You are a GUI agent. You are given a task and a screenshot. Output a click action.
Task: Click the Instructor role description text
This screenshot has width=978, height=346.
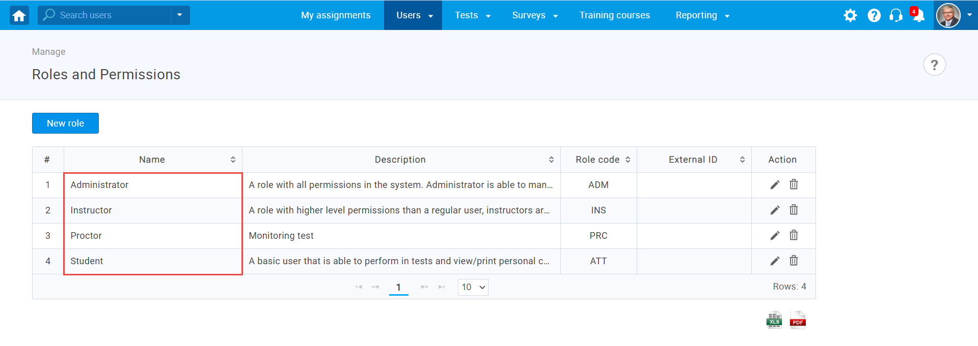(x=399, y=210)
